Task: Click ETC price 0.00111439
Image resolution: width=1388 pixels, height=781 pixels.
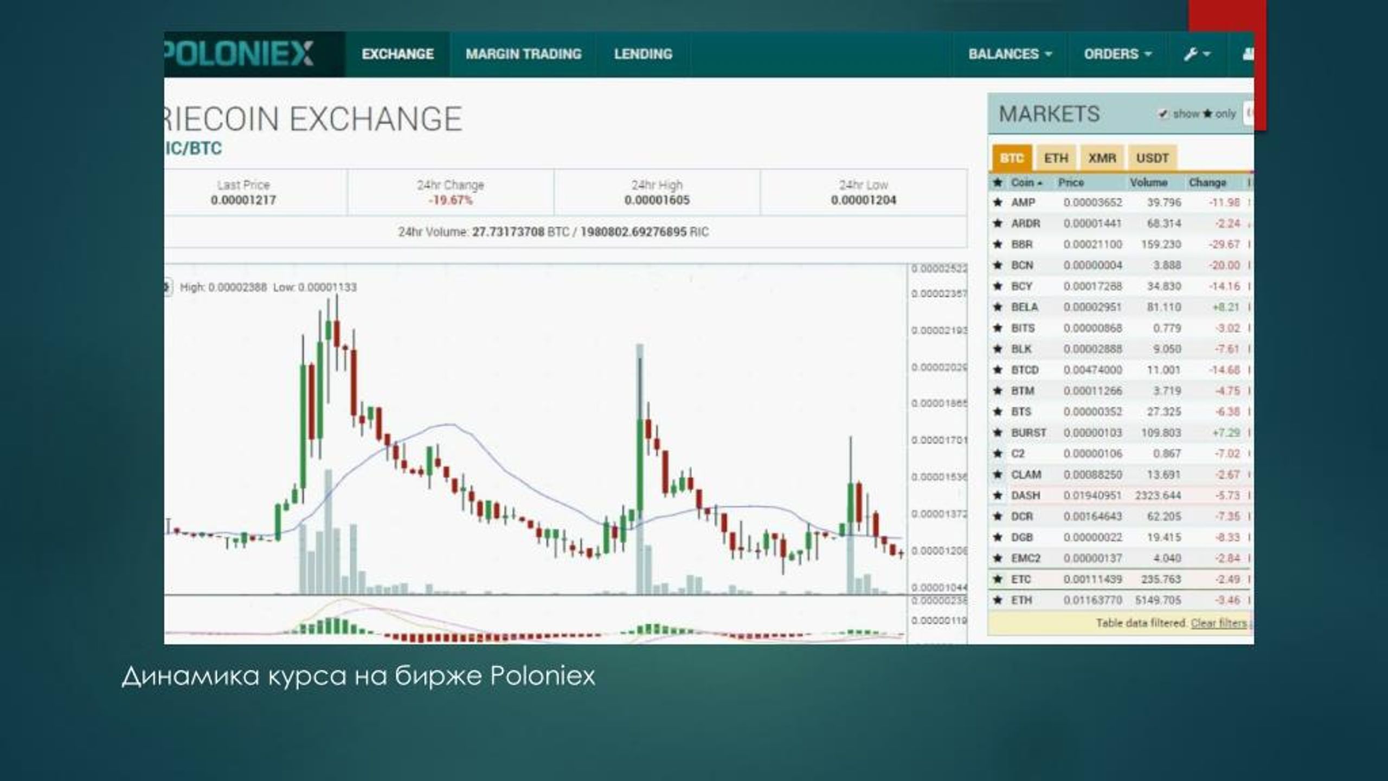Action: [1093, 579]
